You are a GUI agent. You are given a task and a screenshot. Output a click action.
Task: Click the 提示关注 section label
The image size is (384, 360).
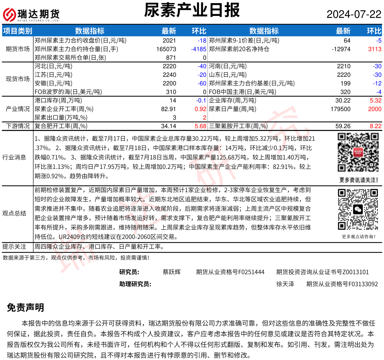[x=14, y=247]
